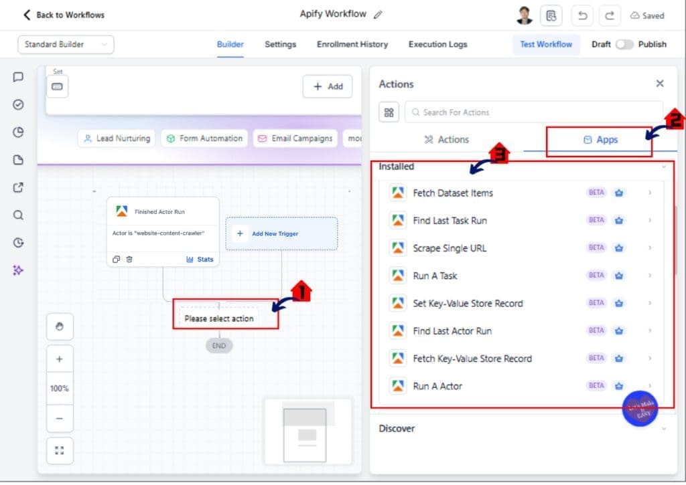Open the history clock sidebar icon
This screenshot has height=485, width=686.
[18, 242]
